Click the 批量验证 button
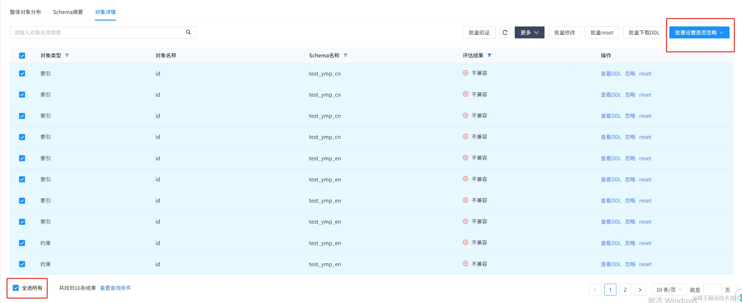 click(479, 32)
